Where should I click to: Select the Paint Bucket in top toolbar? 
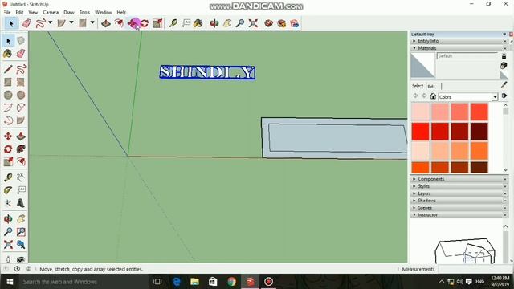point(198,23)
